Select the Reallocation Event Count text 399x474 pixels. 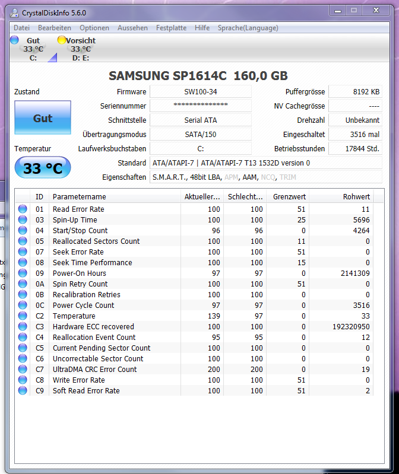(94, 338)
